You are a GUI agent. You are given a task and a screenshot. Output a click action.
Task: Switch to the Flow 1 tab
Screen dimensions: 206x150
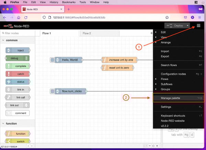tap(59, 33)
